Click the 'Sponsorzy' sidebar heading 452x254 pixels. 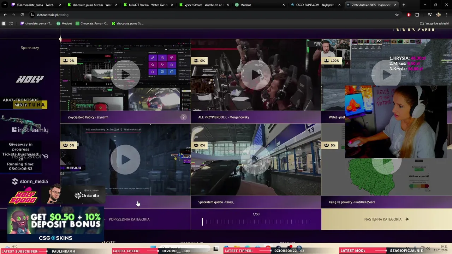point(30,48)
